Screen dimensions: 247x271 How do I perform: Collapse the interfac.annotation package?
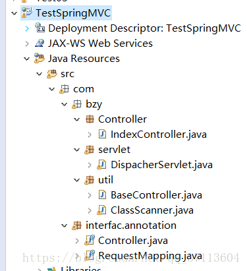(x=65, y=226)
